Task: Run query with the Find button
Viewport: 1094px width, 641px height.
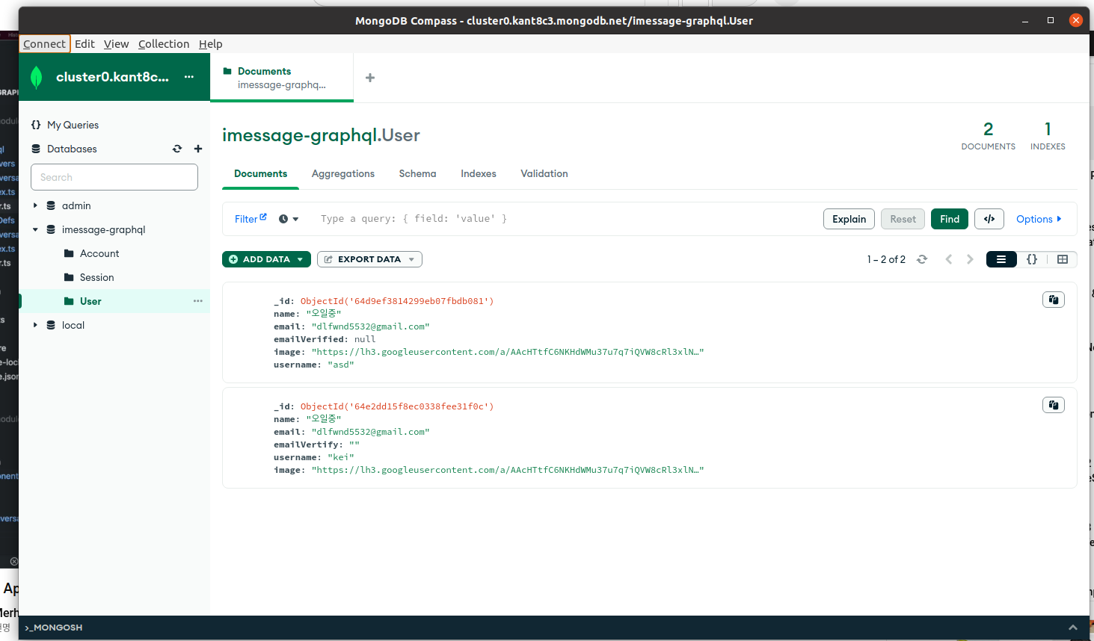Action: click(x=950, y=219)
